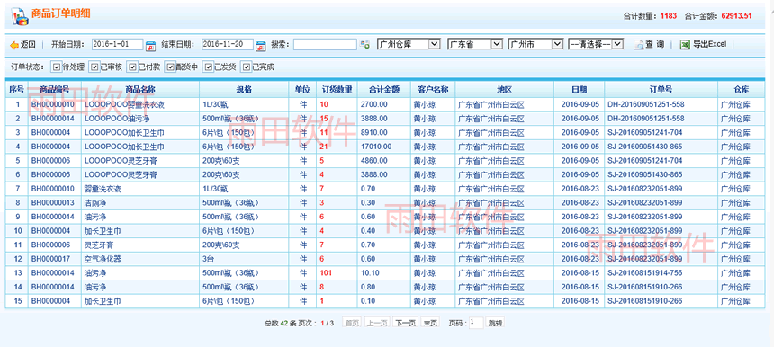Click the yellow back arrow icon
This screenshot has width=774, height=347.
[x=13, y=45]
